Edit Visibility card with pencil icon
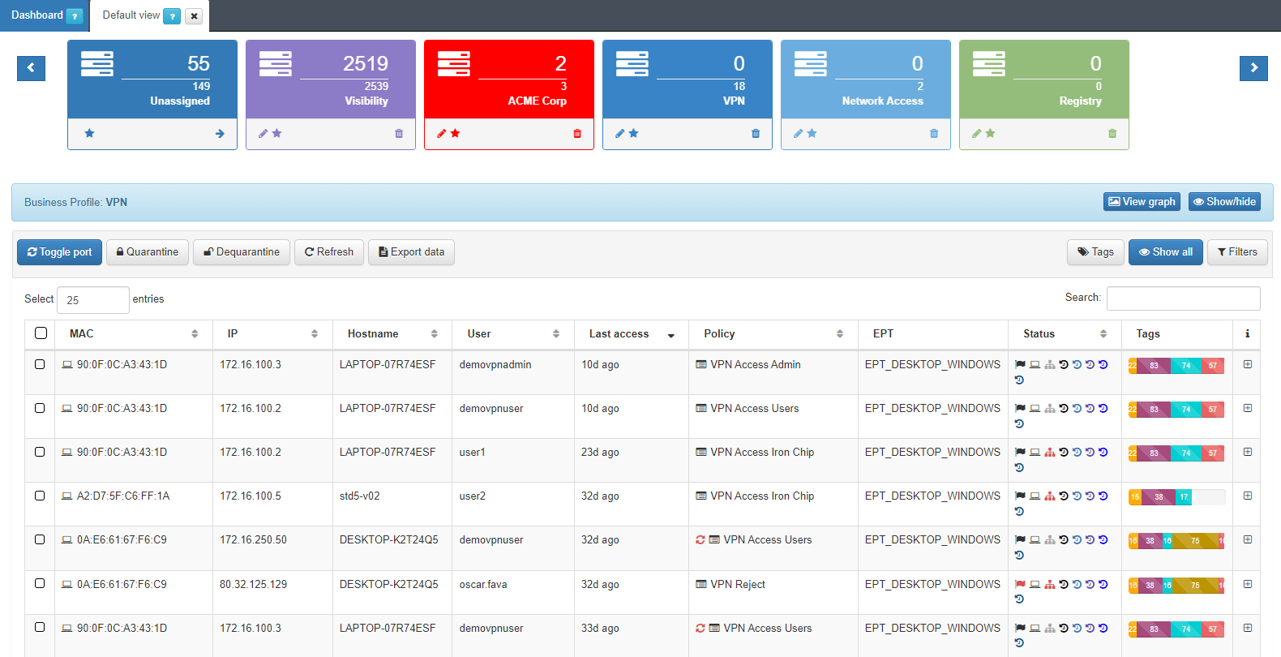Screen dimensions: 1281x657 263,133
